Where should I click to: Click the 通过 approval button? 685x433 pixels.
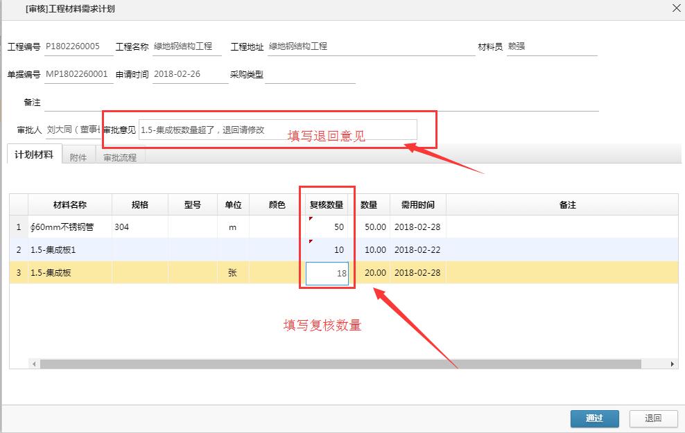point(593,418)
